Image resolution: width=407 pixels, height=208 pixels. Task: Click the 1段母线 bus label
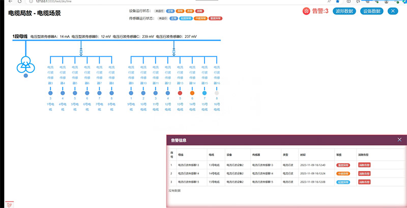20,37
